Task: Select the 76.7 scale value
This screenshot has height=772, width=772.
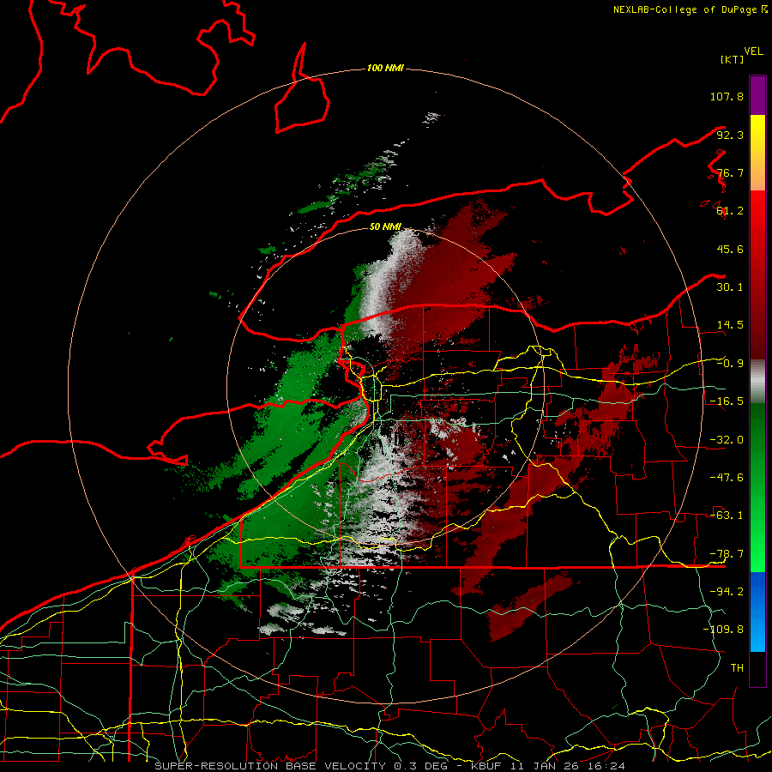Action: [730, 172]
